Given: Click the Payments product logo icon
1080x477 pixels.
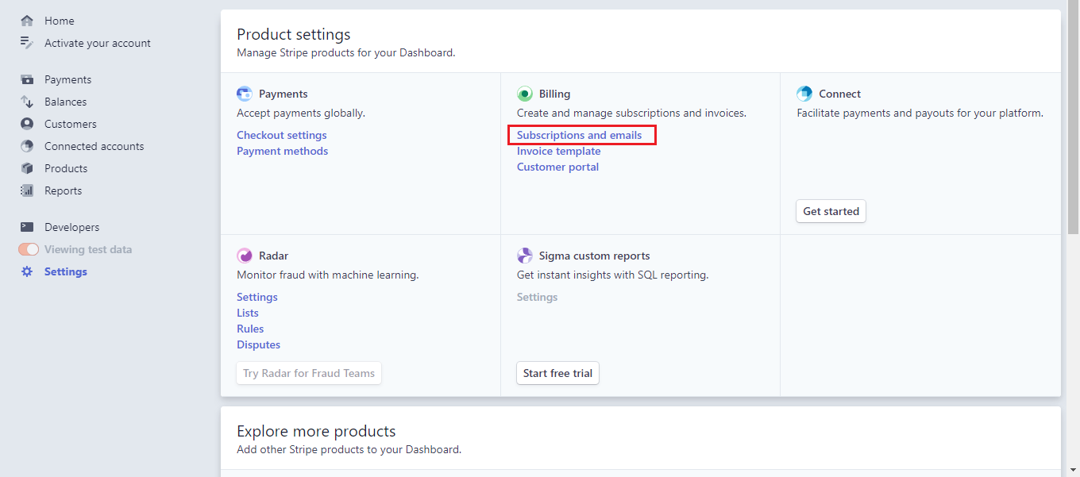Looking at the screenshot, I should (245, 94).
